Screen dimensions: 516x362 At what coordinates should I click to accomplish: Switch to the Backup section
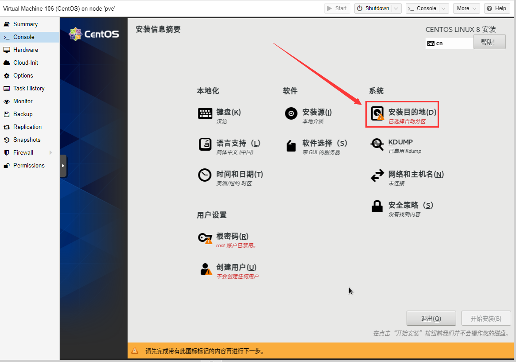point(30,114)
